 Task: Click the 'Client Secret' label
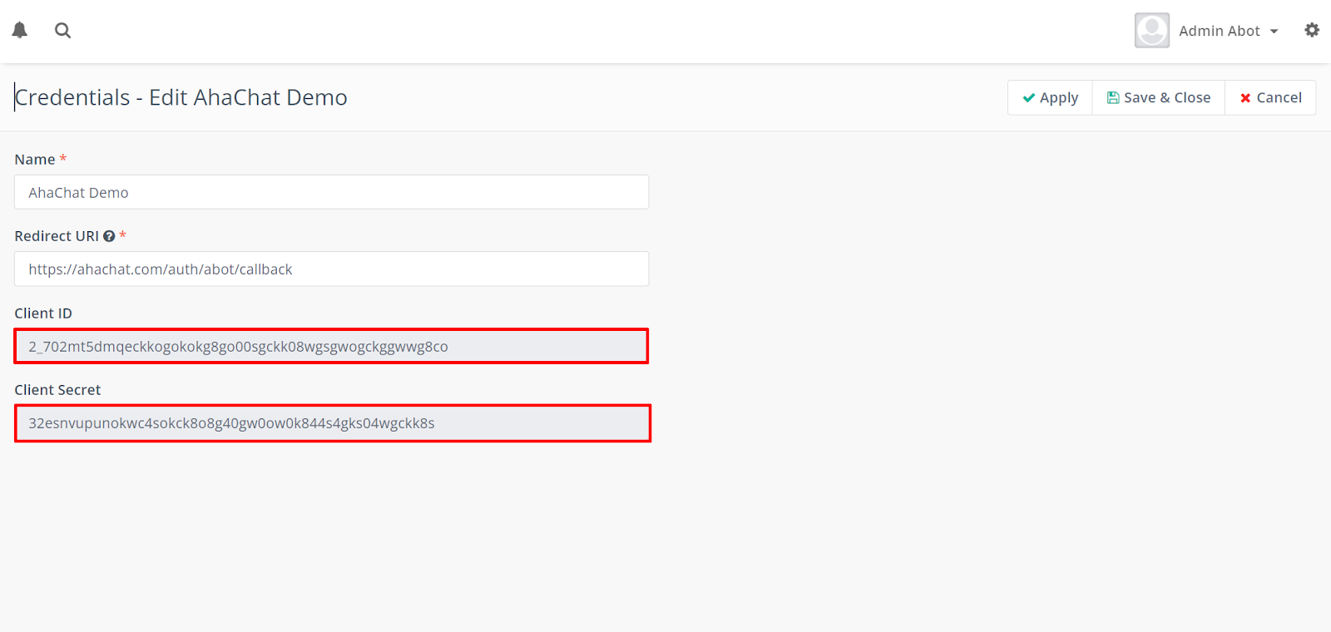coord(57,390)
